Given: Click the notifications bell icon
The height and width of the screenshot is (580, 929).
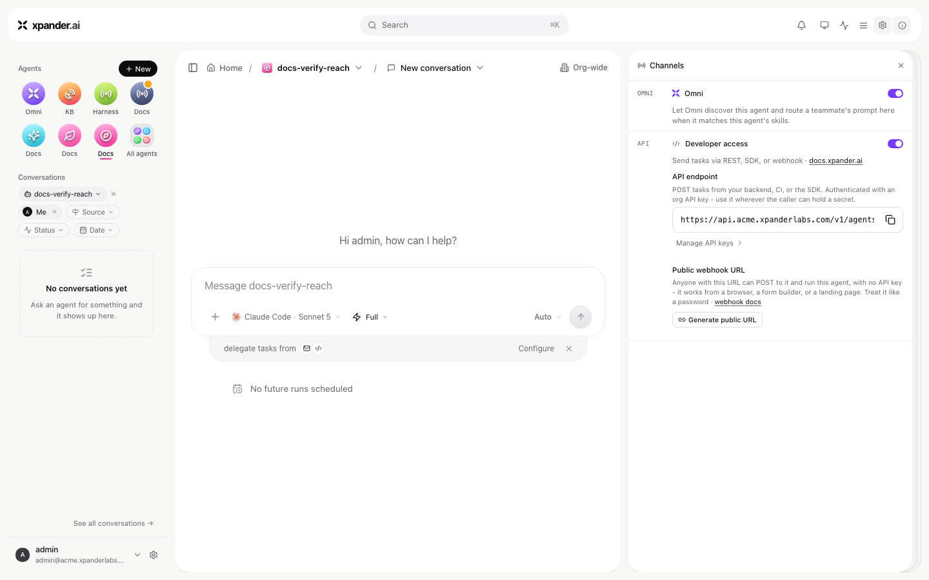Looking at the screenshot, I should click(801, 25).
